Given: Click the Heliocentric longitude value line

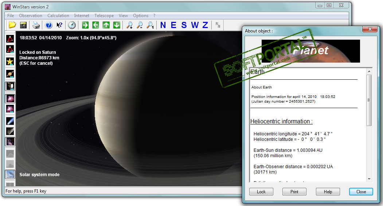Looking at the screenshot, I should [x=293, y=134].
